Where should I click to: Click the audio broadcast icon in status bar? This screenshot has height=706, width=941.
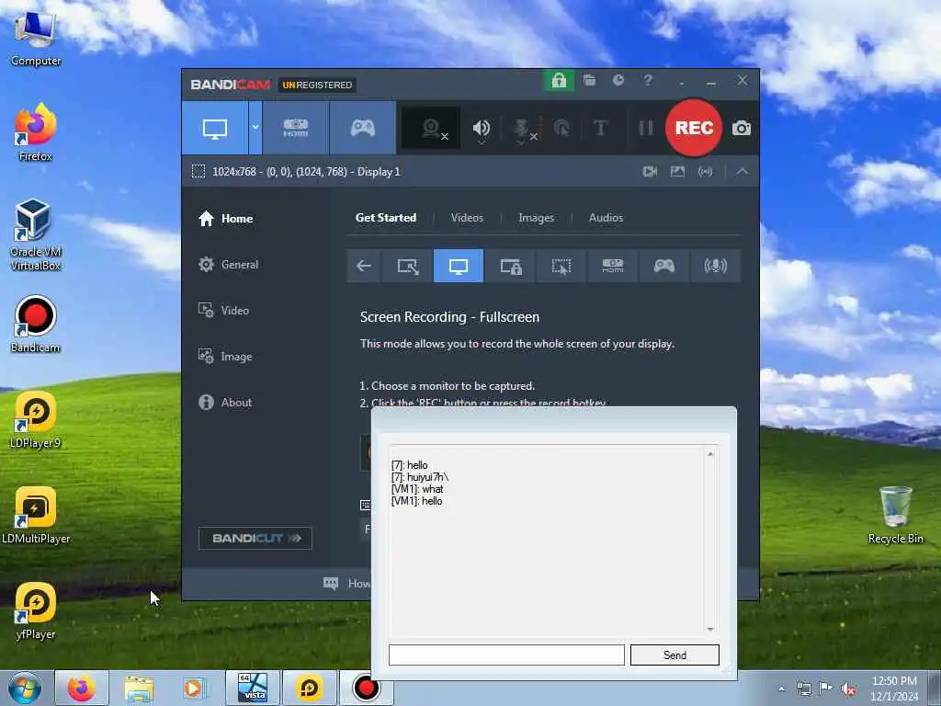click(705, 172)
